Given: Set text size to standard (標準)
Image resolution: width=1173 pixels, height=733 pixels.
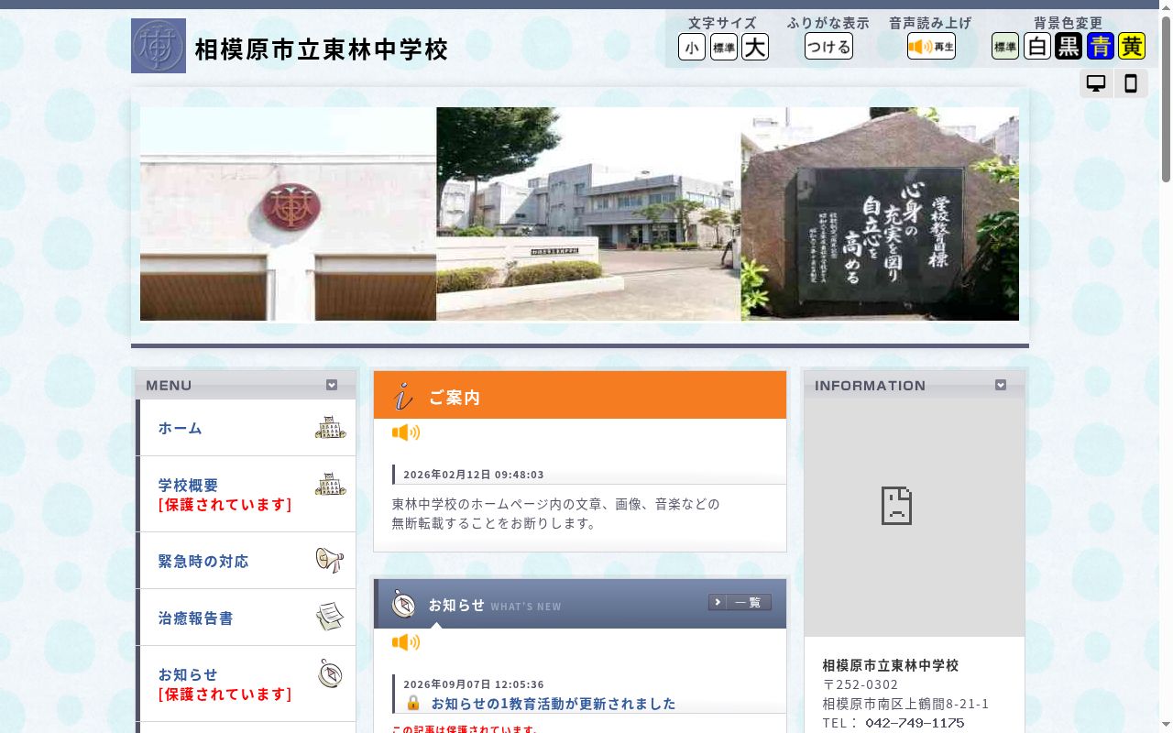Looking at the screenshot, I should [x=724, y=47].
